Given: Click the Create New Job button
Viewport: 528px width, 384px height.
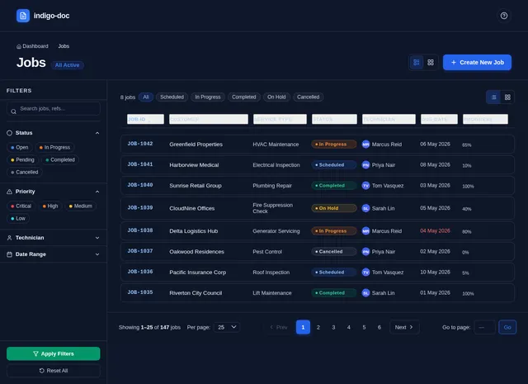Looking at the screenshot, I should (477, 63).
